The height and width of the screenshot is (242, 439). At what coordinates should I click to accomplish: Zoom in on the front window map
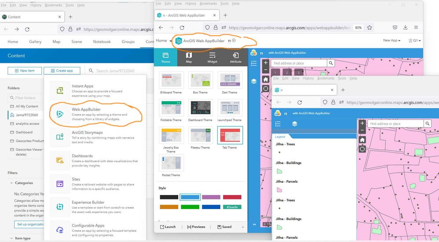click(362, 123)
